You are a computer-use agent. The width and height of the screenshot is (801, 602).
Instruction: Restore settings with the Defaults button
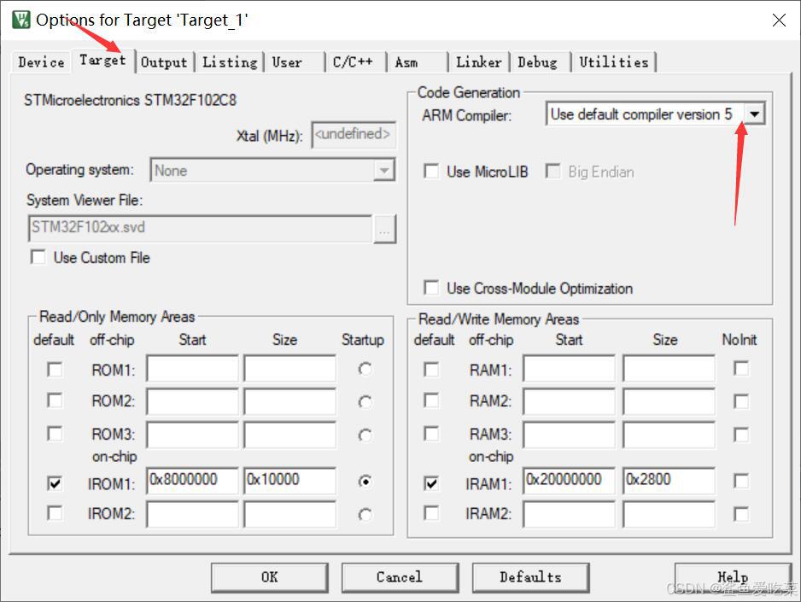pos(530,577)
